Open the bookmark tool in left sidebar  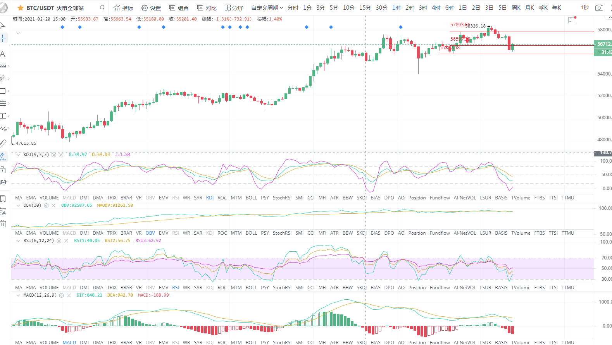click(x=3, y=199)
